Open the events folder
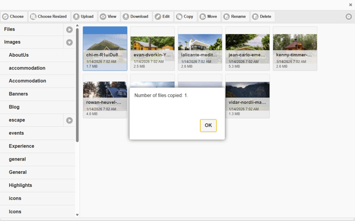The image size is (355, 221). (x=38, y=133)
